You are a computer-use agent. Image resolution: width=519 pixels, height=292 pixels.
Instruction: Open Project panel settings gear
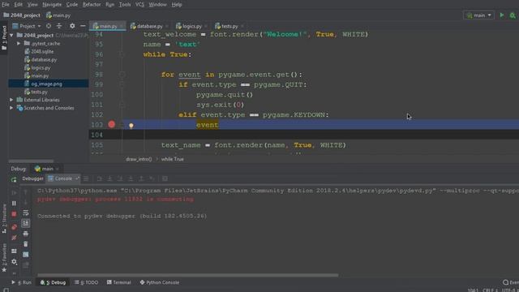[72, 26]
